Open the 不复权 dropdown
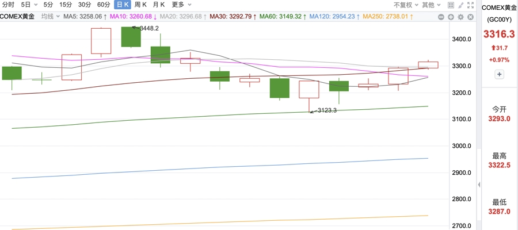 tap(405, 5)
